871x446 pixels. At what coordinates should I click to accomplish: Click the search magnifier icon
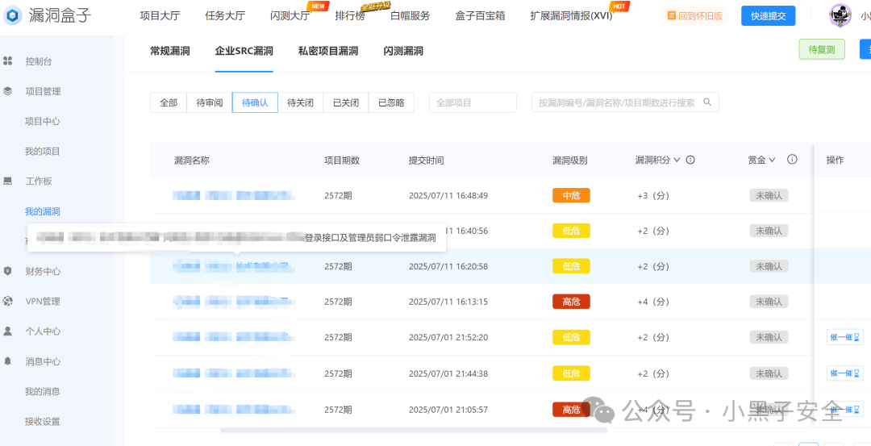(707, 102)
